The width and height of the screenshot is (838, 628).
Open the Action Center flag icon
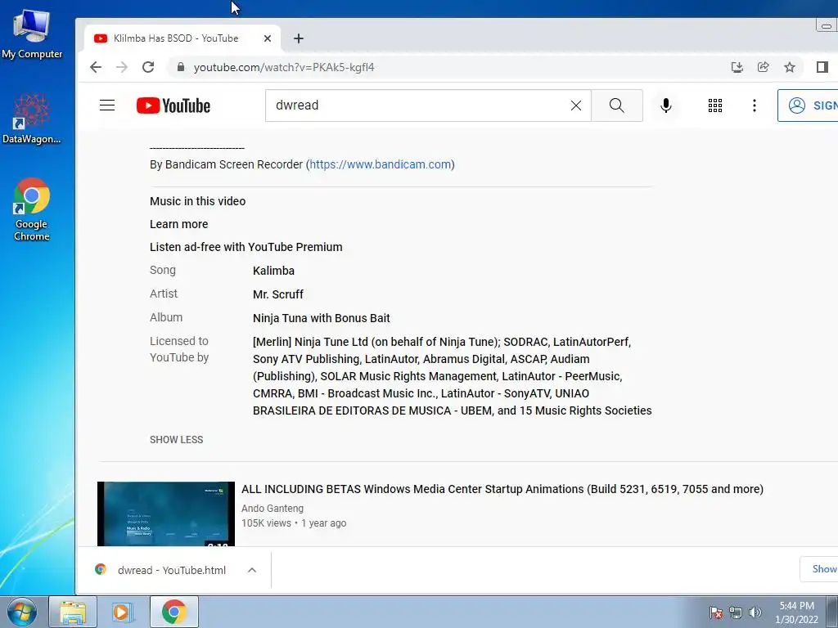(715, 612)
